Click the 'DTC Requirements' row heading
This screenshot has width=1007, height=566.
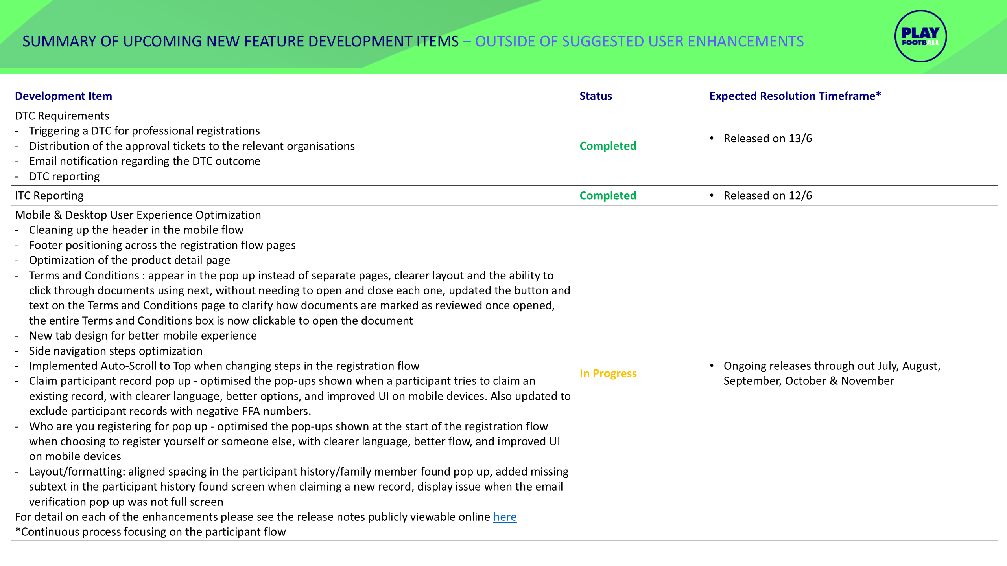[x=62, y=116]
